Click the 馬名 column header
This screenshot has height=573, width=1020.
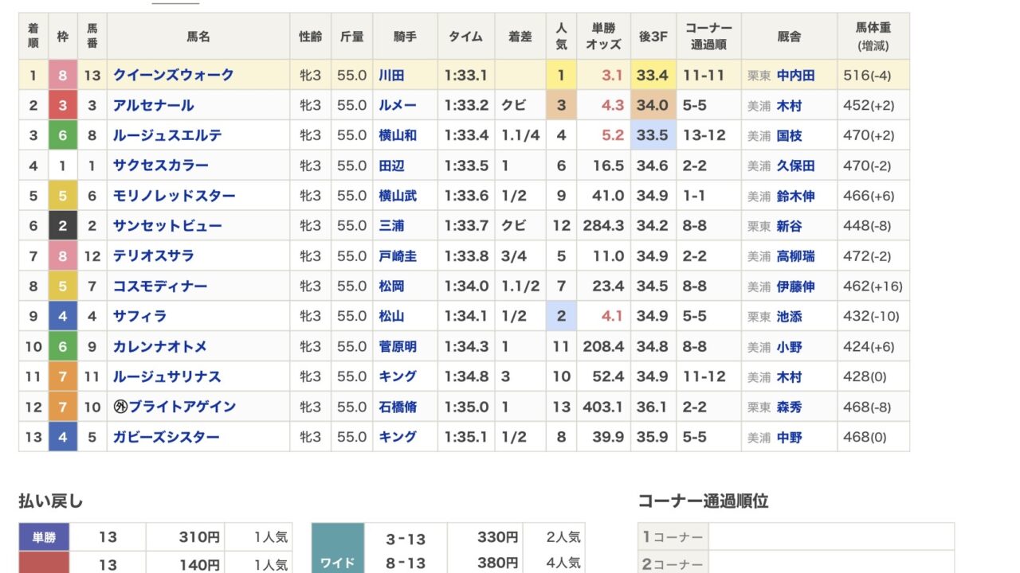tap(198, 36)
